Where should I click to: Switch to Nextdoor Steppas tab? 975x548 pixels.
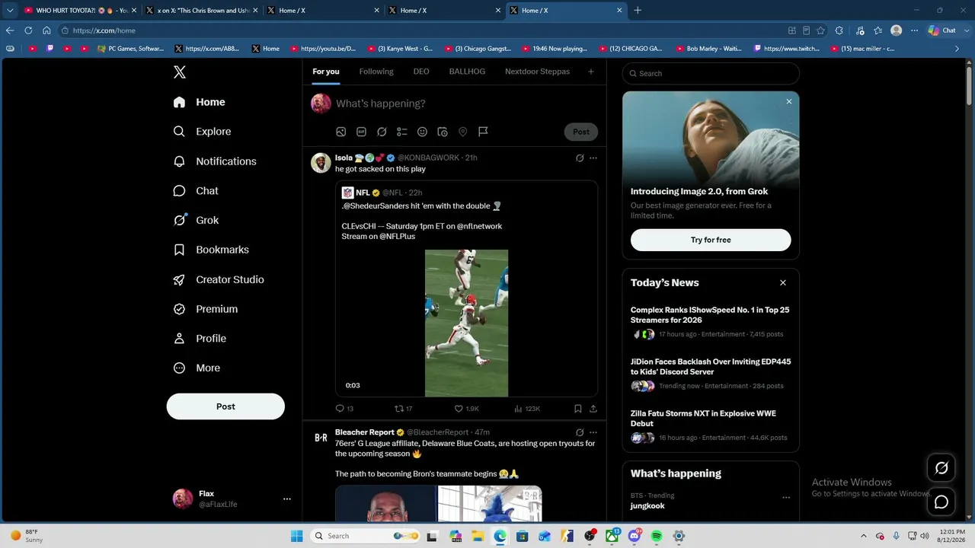click(537, 72)
